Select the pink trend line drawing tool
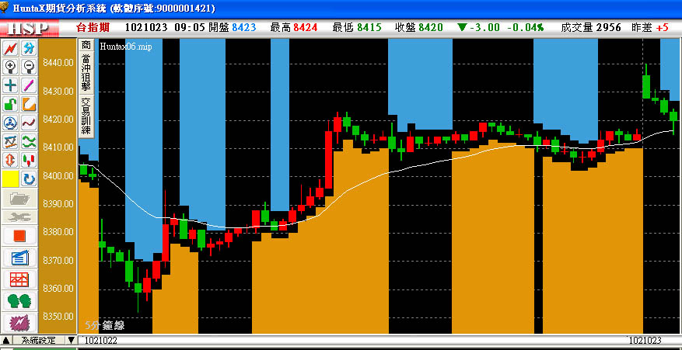This screenshot has width=682, height=350. pos(29,85)
